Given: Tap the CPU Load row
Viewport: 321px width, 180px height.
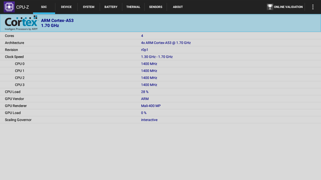Looking at the screenshot, I should click(160, 92).
